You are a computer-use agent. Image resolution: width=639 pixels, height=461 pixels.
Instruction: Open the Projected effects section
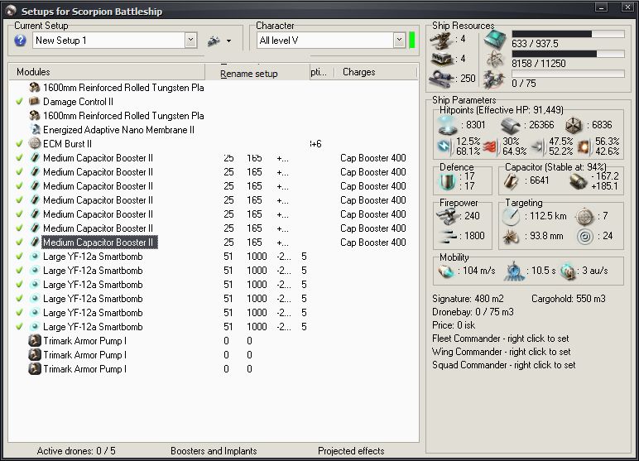[x=351, y=451]
